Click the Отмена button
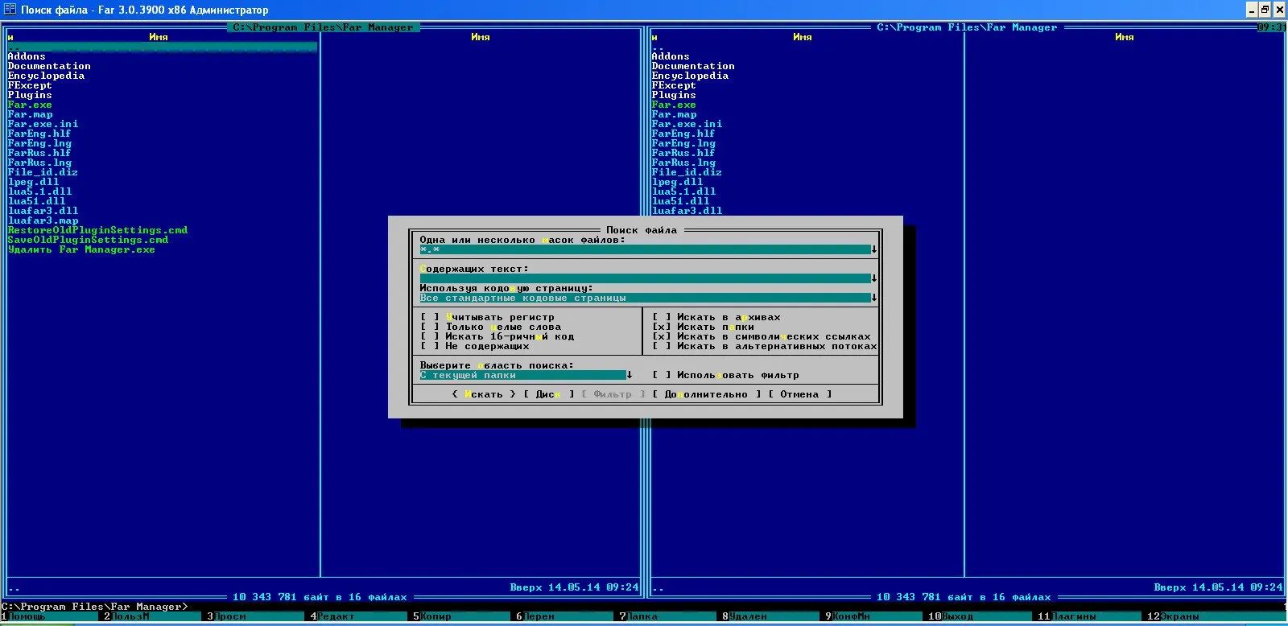 (799, 394)
